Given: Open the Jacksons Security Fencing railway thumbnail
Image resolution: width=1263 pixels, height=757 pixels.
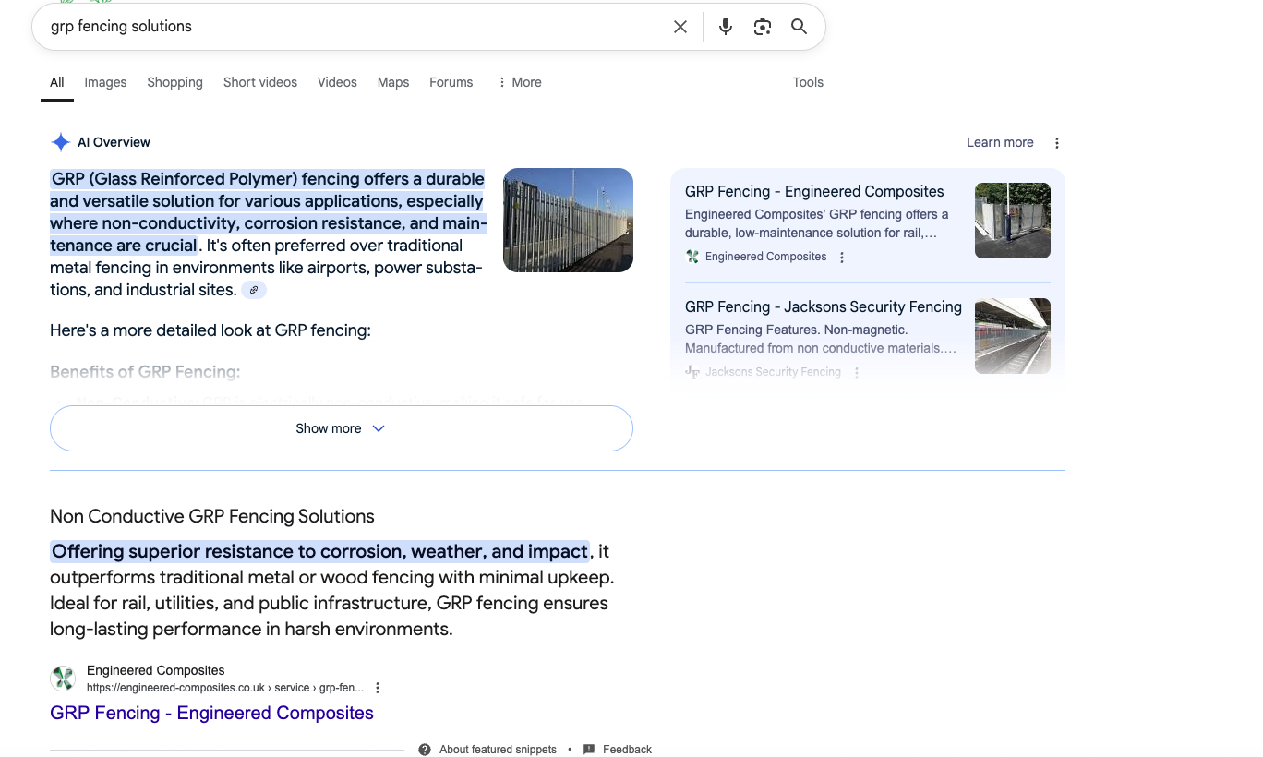Looking at the screenshot, I should (x=1013, y=336).
